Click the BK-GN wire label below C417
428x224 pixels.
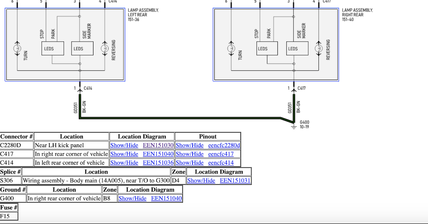298,106
